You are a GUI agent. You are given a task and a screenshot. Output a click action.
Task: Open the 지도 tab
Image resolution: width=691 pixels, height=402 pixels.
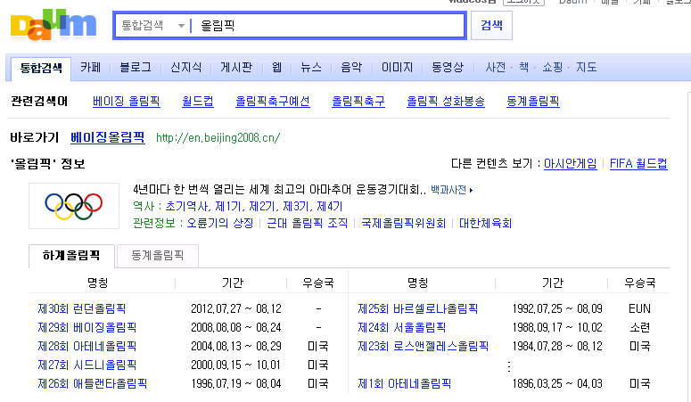click(x=587, y=68)
